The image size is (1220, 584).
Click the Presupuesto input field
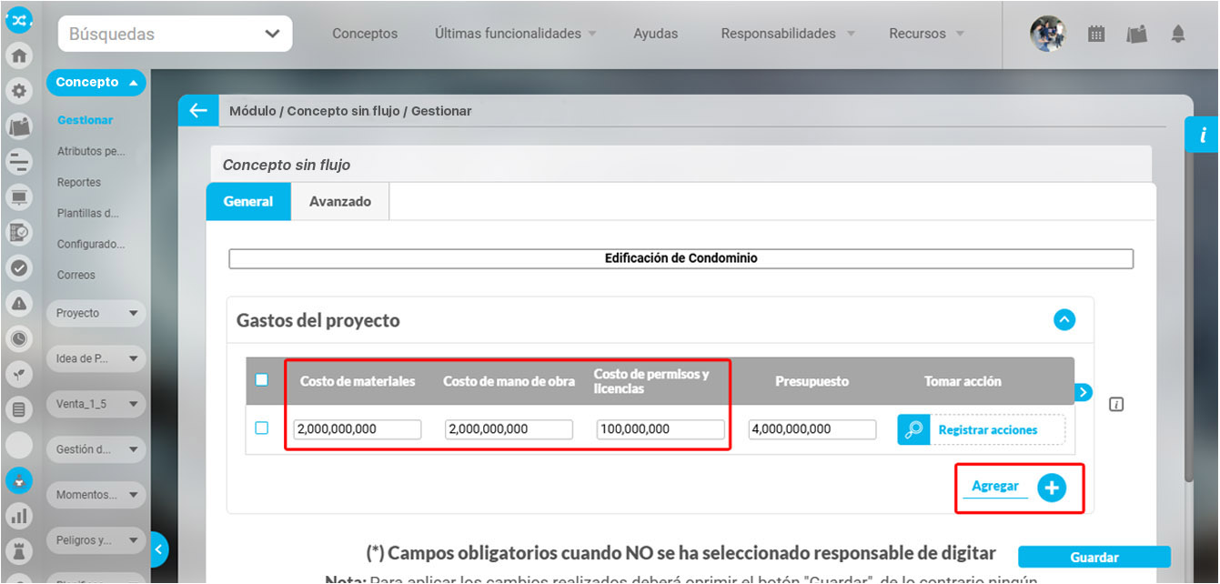click(x=812, y=429)
